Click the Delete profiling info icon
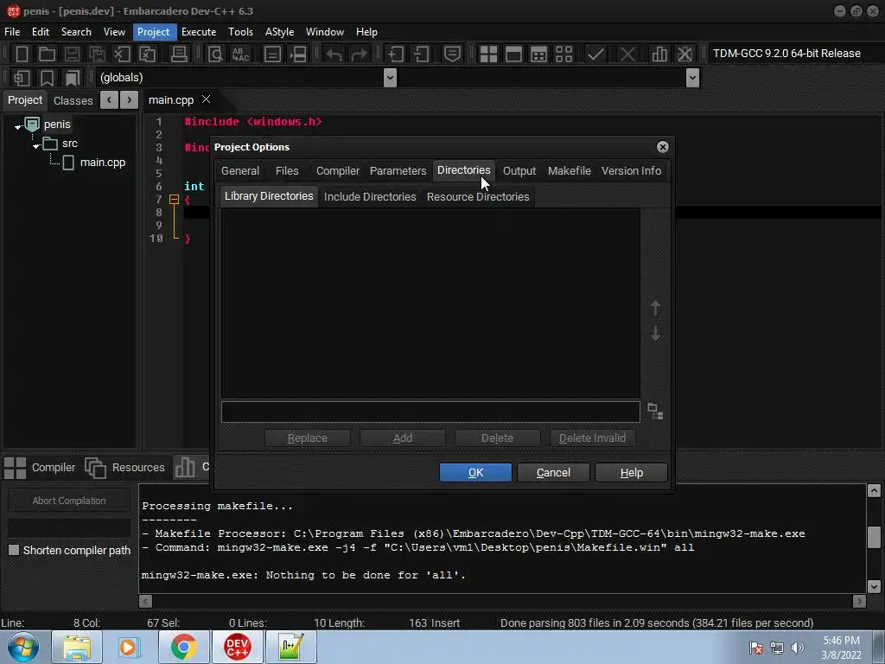The image size is (885, 664). click(684, 54)
